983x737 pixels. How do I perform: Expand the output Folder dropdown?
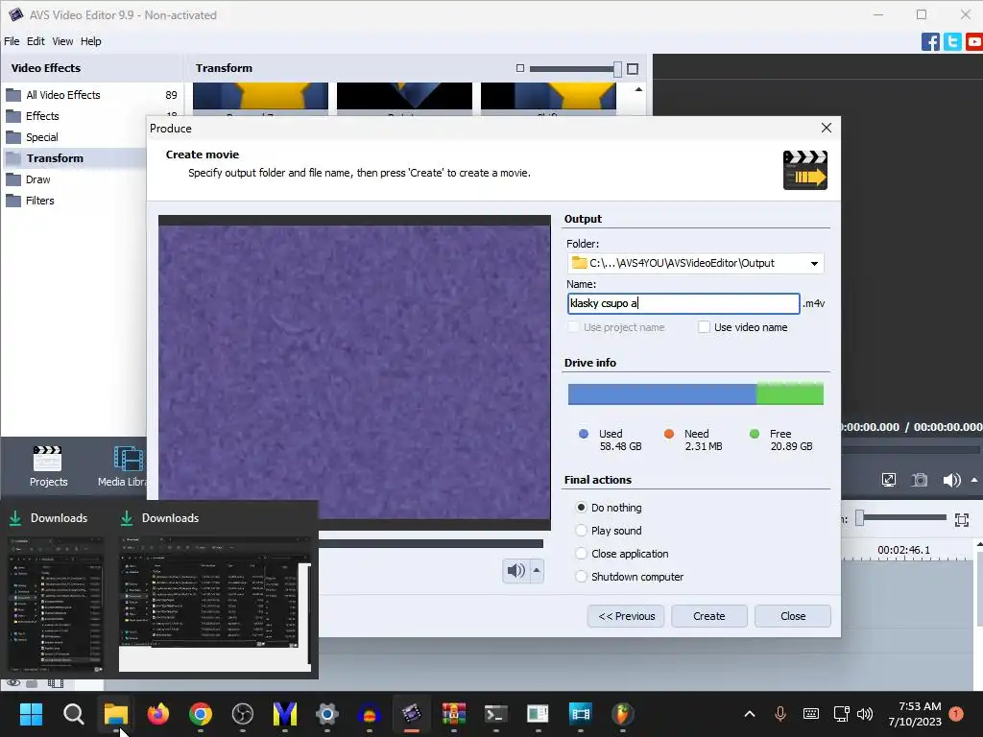point(814,263)
